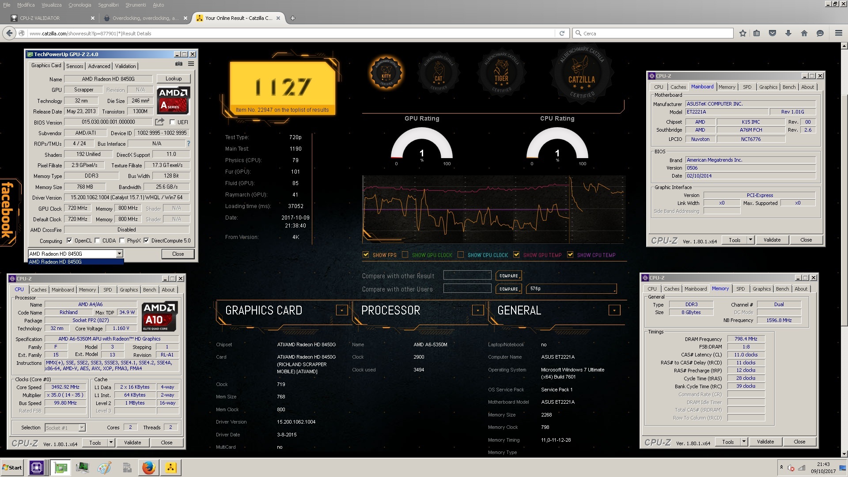Screen dimensions: 848x477
Task: Switch to the Sensors tab in GPU-Z
Action: [x=75, y=66]
